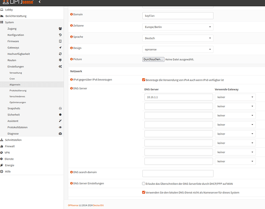Open gateway dropdown in seventh DNS row
The height and width of the screenshot is (209, 265).
(x=235, y=152)
